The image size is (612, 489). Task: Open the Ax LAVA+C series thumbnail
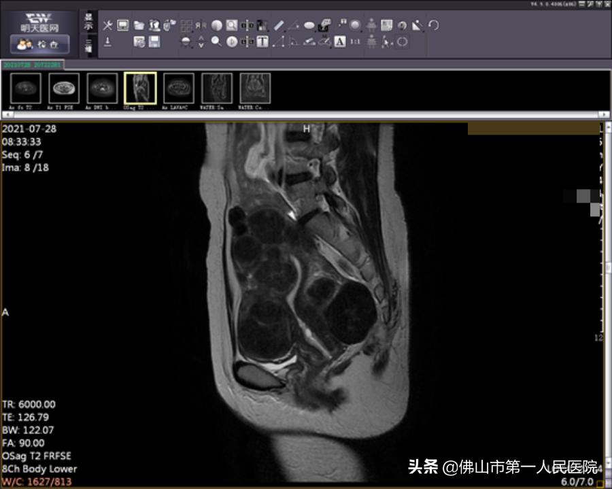[179, 88]
